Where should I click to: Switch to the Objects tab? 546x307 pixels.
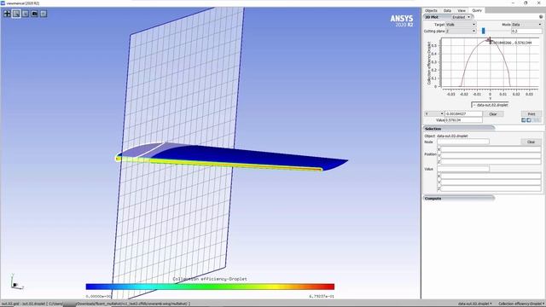coord(431,10)
